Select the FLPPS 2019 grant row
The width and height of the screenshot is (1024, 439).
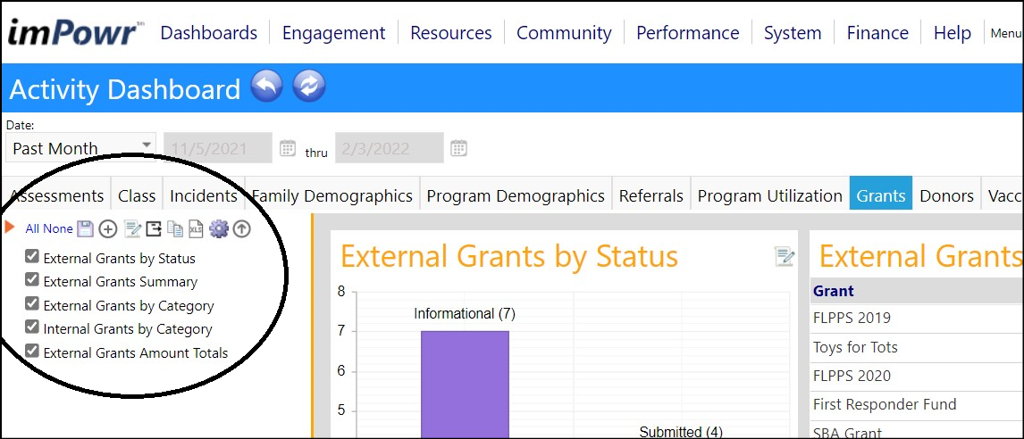(x=917, y=319)
